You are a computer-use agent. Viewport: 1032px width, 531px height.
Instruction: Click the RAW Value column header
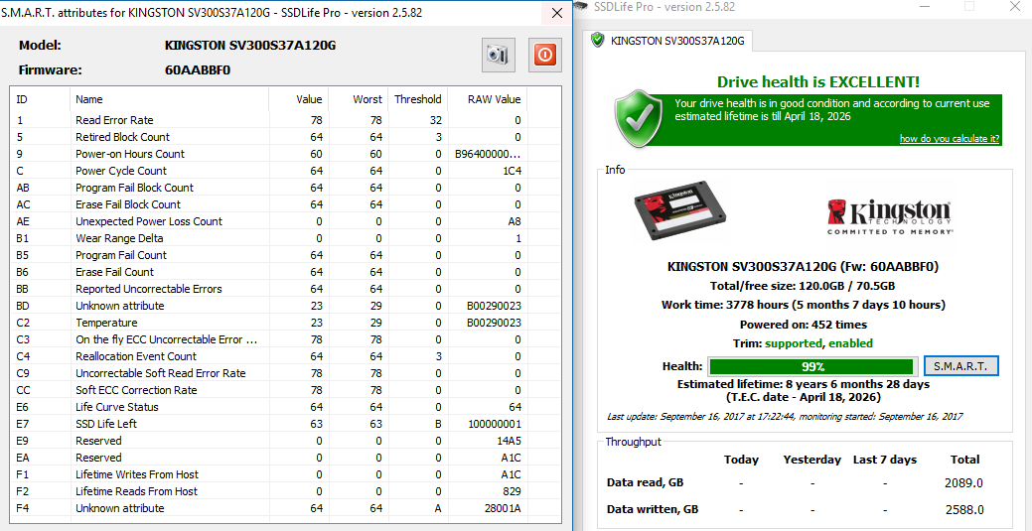[x=487, y=99]
